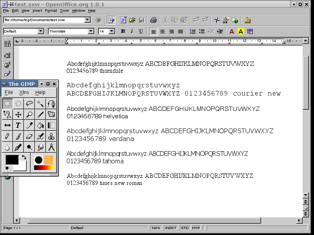
Task: Select the GIMP Bucket Fill tool
Action: coord(40,125)
